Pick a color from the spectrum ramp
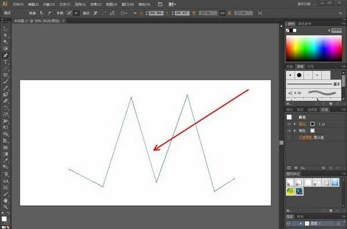This screenshot has height=229, width=347. click(314, 48)
